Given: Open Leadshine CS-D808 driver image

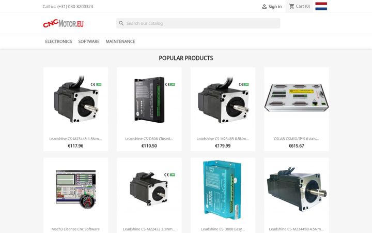Looking at the screenshot, I should [149, 100].
